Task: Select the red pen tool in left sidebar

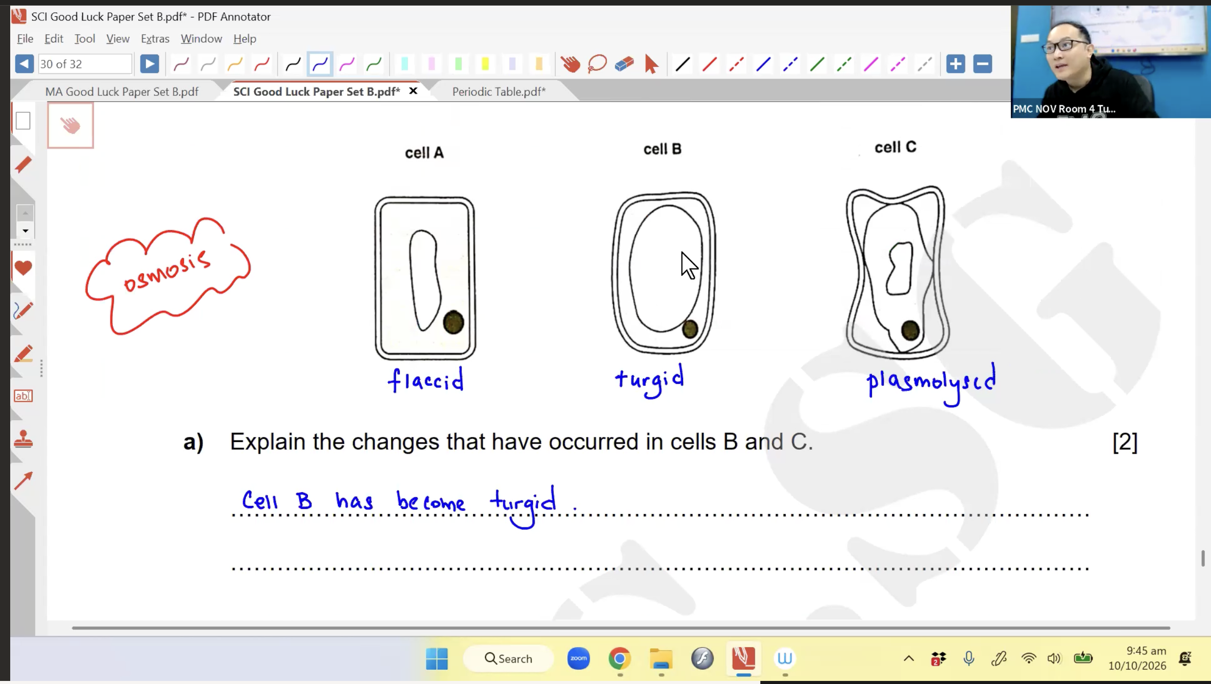Action: 23,164
